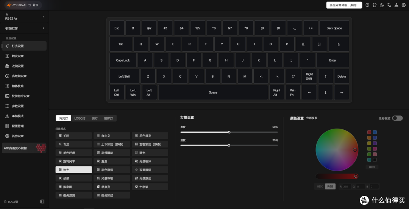
Task: Open 手柄模式 gamepad mode in sidebar
Action: click(x=24, y=116)
